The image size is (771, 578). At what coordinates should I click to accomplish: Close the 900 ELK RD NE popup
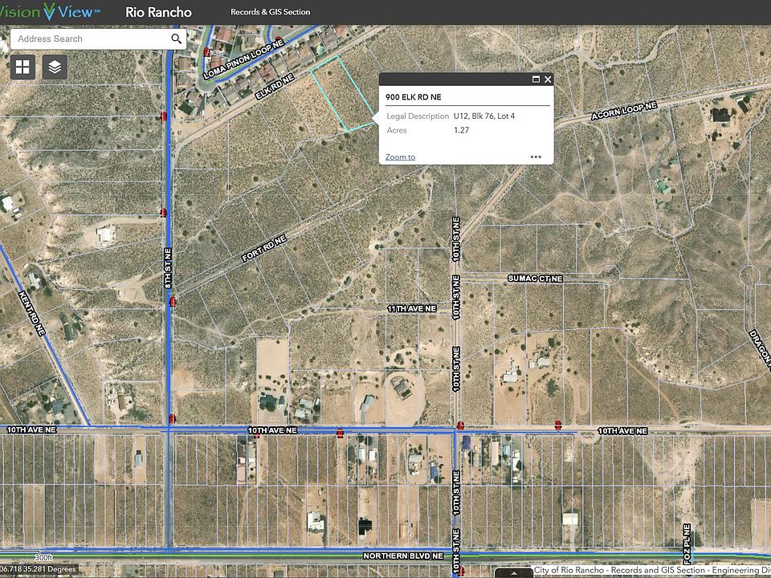548,79
